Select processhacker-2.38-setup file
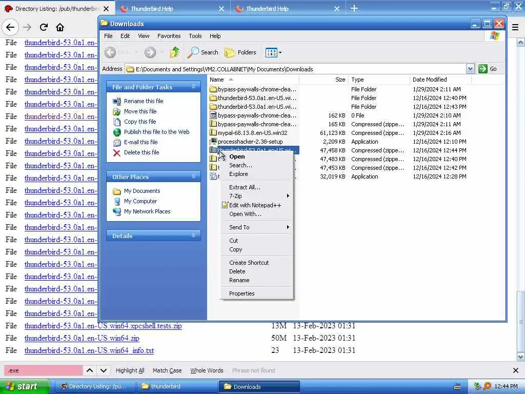Image resolution: width=525 pixels, height=394 pixels. pyautogui.click(x=250, y=142)
